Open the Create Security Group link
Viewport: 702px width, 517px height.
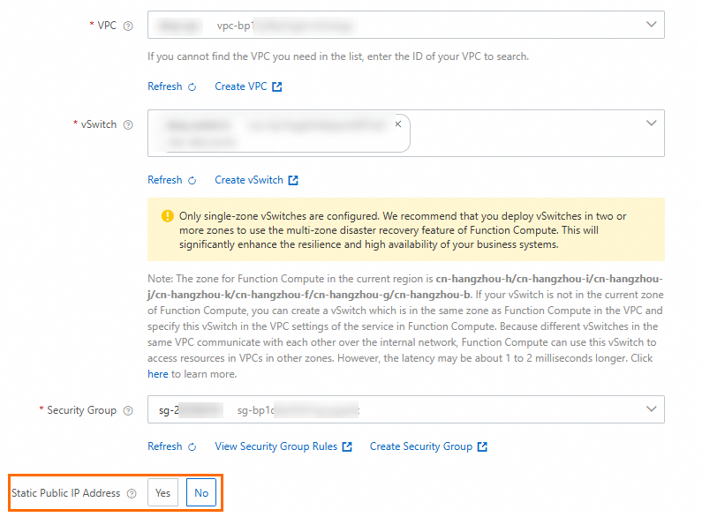(421, 446)
